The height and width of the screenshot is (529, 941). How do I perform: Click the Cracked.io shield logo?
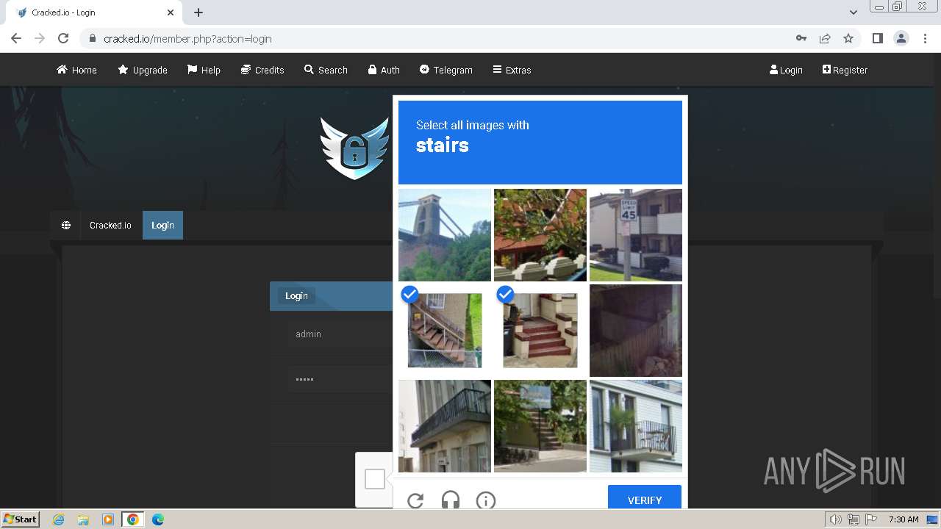pos(355,148)
